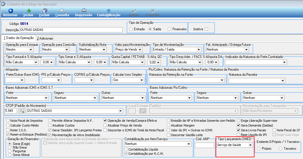Viewport: 303px width, 159px height.
Task: Click the Descrição OUTRAS SAIDAS field
Action: (x=71, y=30)
